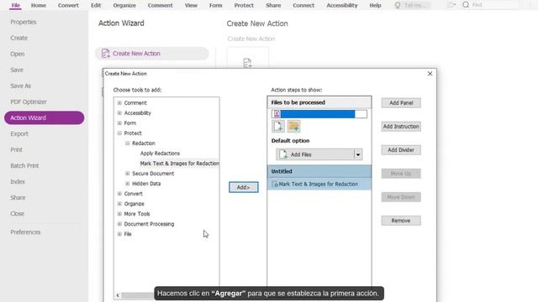This screenshot has height=302, width=538.
Task: Open the Comment ribbon tab
Action: click(161, 5)
